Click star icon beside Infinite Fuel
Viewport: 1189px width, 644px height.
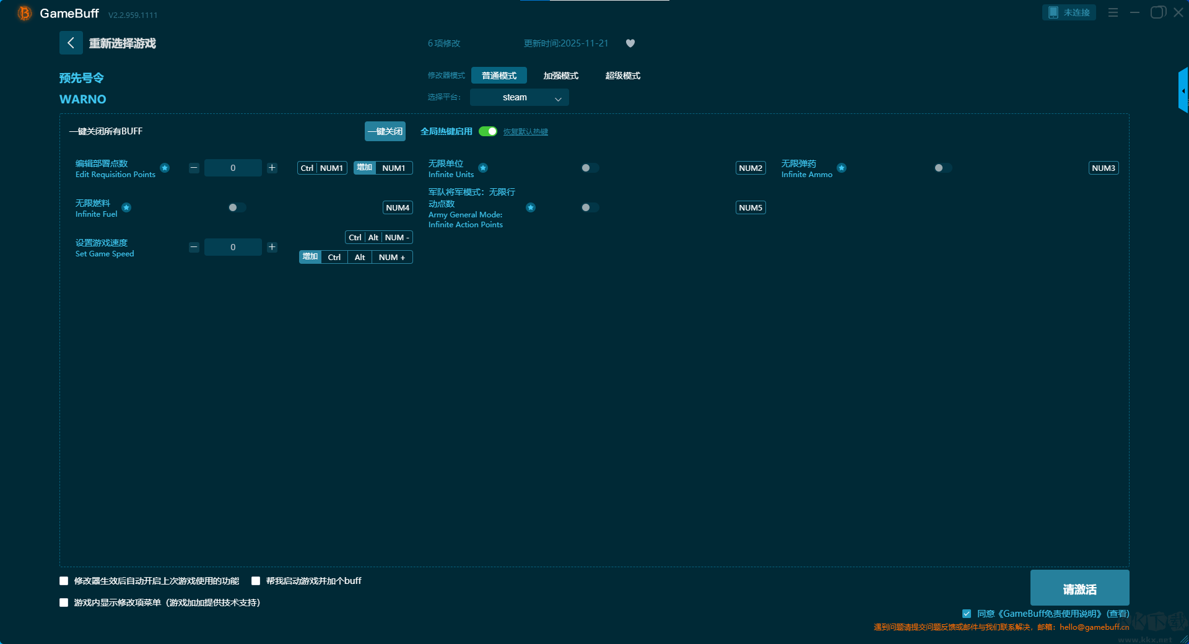tap(126, 207)
